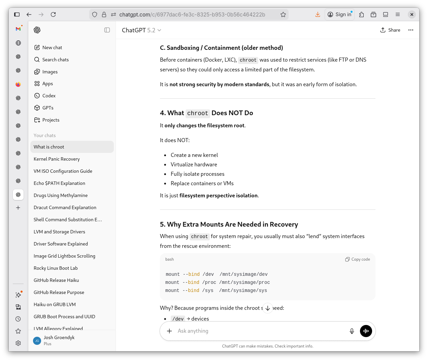Copy code from the bash block
This screenshot has height=361, width=428.
(357, 259)
